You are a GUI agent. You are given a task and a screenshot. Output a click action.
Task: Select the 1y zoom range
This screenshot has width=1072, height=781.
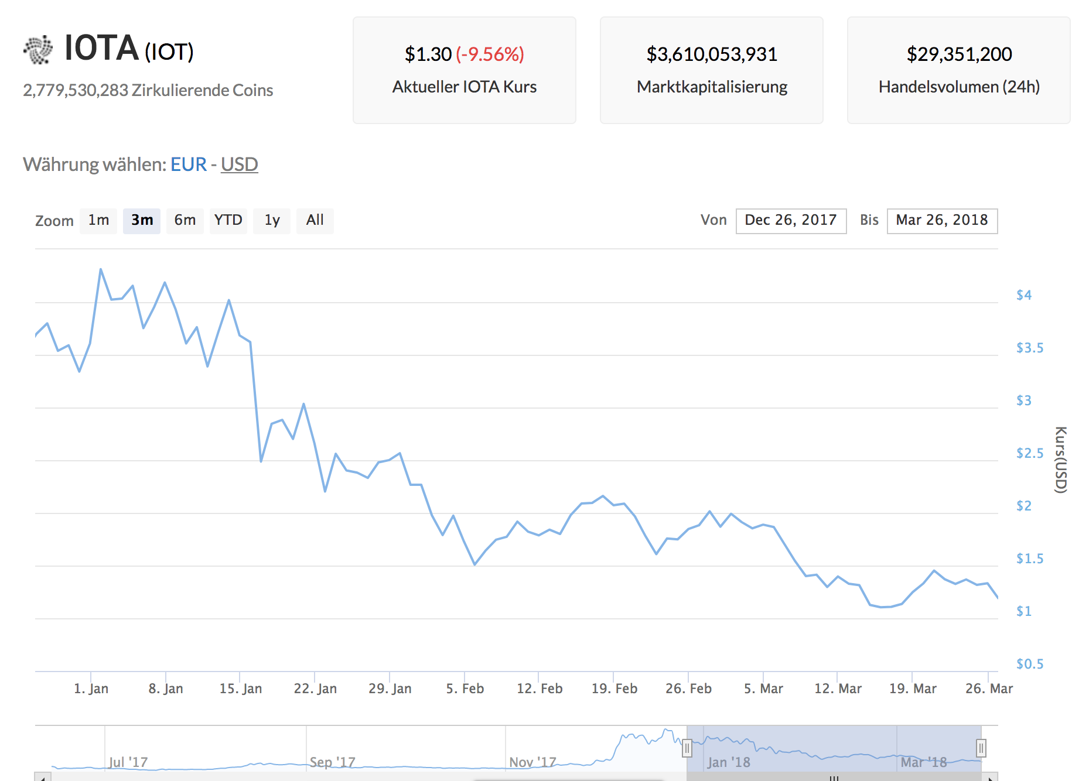272,221
